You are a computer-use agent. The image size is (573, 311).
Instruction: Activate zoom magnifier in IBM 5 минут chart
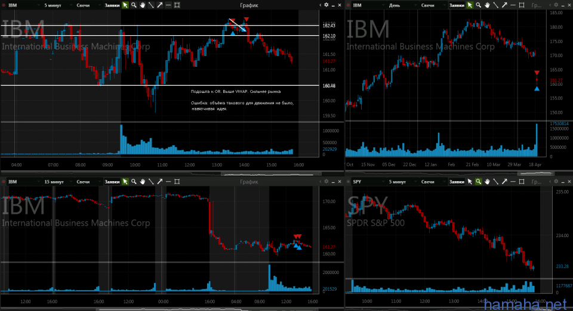[x=134, y=5]
